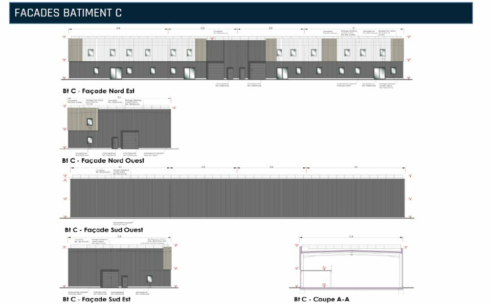Click the C2 dimension label on Nord Est façade

point(271,28)
